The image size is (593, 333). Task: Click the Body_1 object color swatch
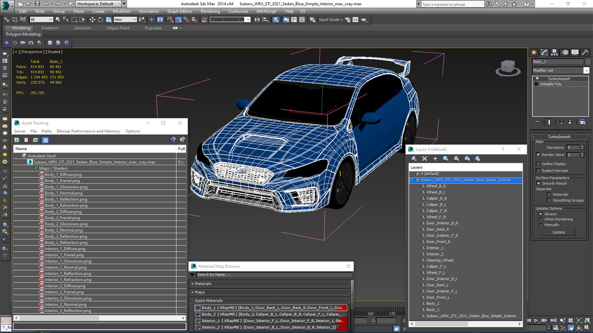point(588,62)
